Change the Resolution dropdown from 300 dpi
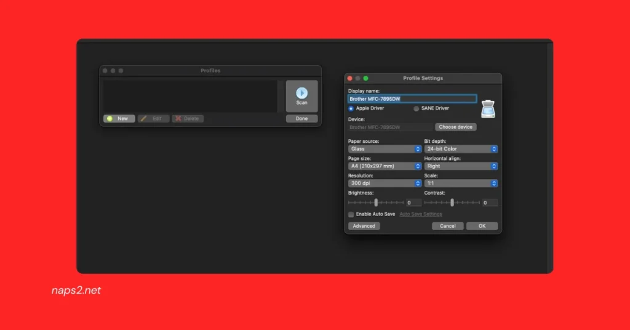Viewport: 630px width, 330px height. coord(385,183)
